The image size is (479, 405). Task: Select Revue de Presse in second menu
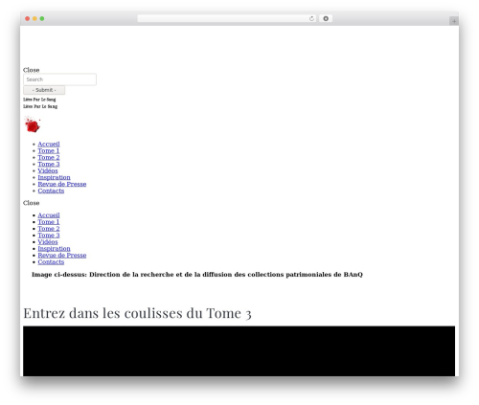[x=62, y=256]
